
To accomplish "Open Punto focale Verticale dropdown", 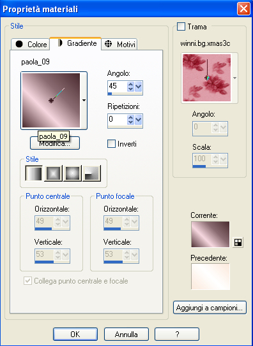I will click(x=135, y=254).
